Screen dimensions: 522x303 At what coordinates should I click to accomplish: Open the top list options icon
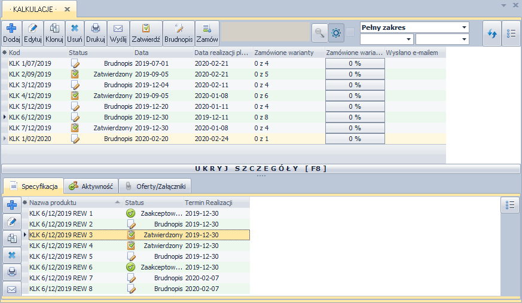(511, 33)
